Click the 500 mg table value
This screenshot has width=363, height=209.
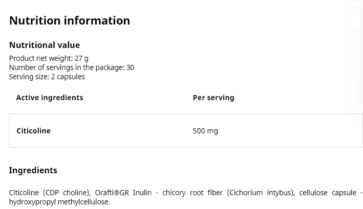[205, 131]
